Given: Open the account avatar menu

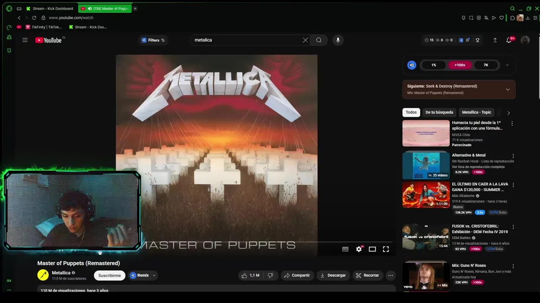Looking at the screenshot, I should (525, 40).
